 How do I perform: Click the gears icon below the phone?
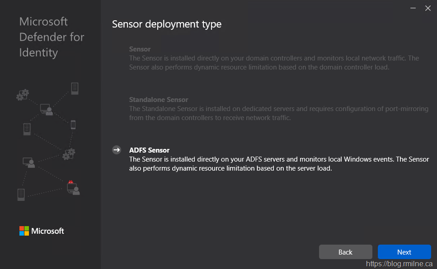coord(69,154)
